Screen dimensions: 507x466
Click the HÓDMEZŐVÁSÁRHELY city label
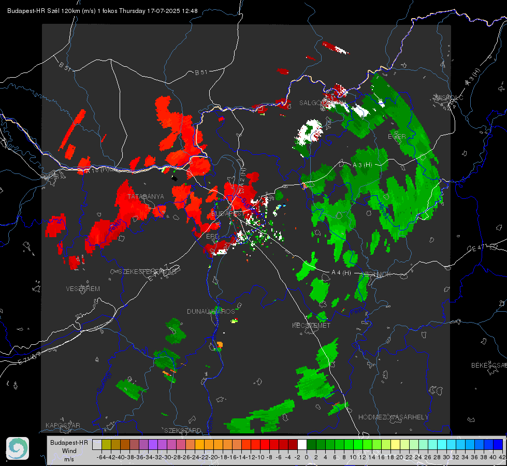393,417
